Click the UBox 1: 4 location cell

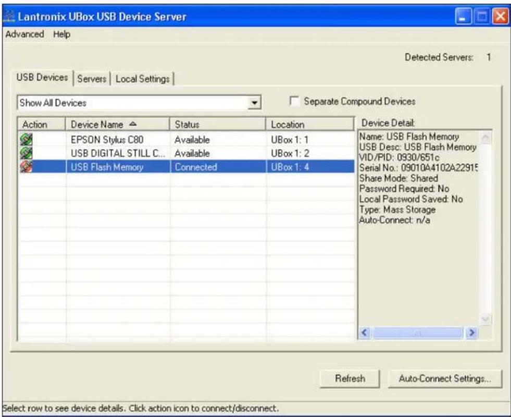click(290, 167)
